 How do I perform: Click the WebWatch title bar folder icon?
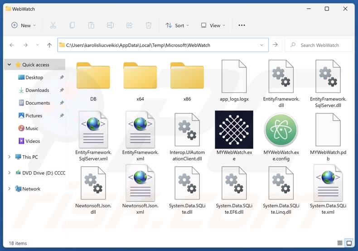[x=8, y=9]
